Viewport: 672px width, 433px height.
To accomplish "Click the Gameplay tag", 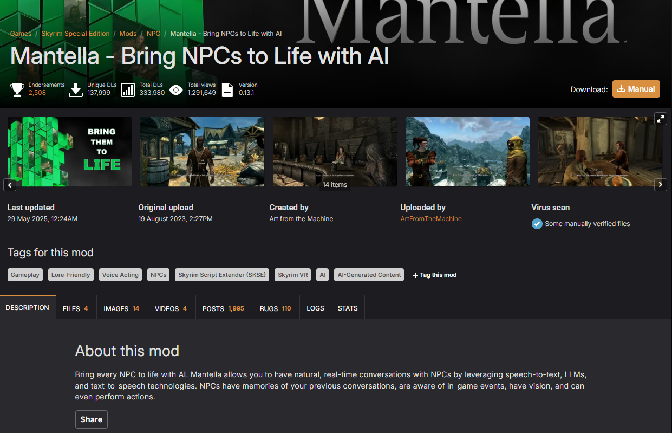I will coord(25,275).
